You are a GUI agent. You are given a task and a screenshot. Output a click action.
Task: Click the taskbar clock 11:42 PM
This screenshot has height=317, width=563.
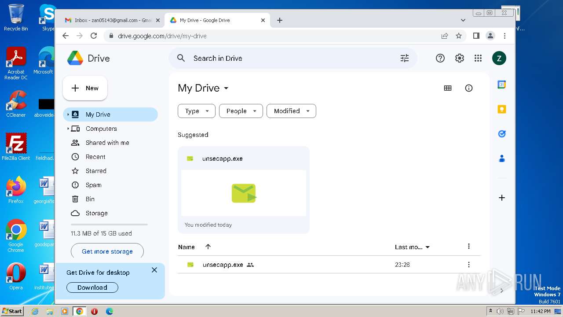[541, 311]
